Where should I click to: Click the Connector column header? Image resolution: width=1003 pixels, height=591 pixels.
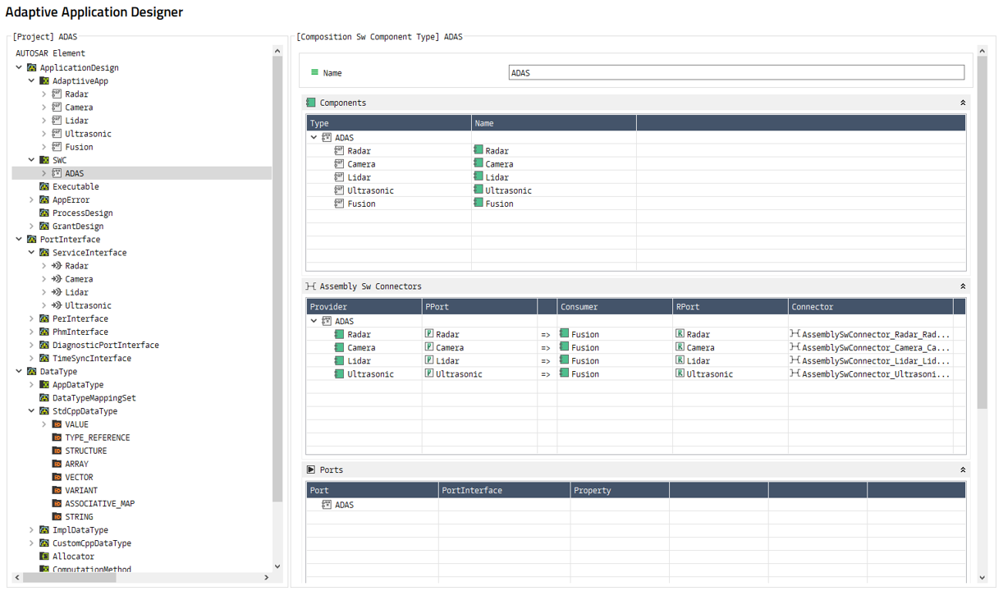(868, 307)
